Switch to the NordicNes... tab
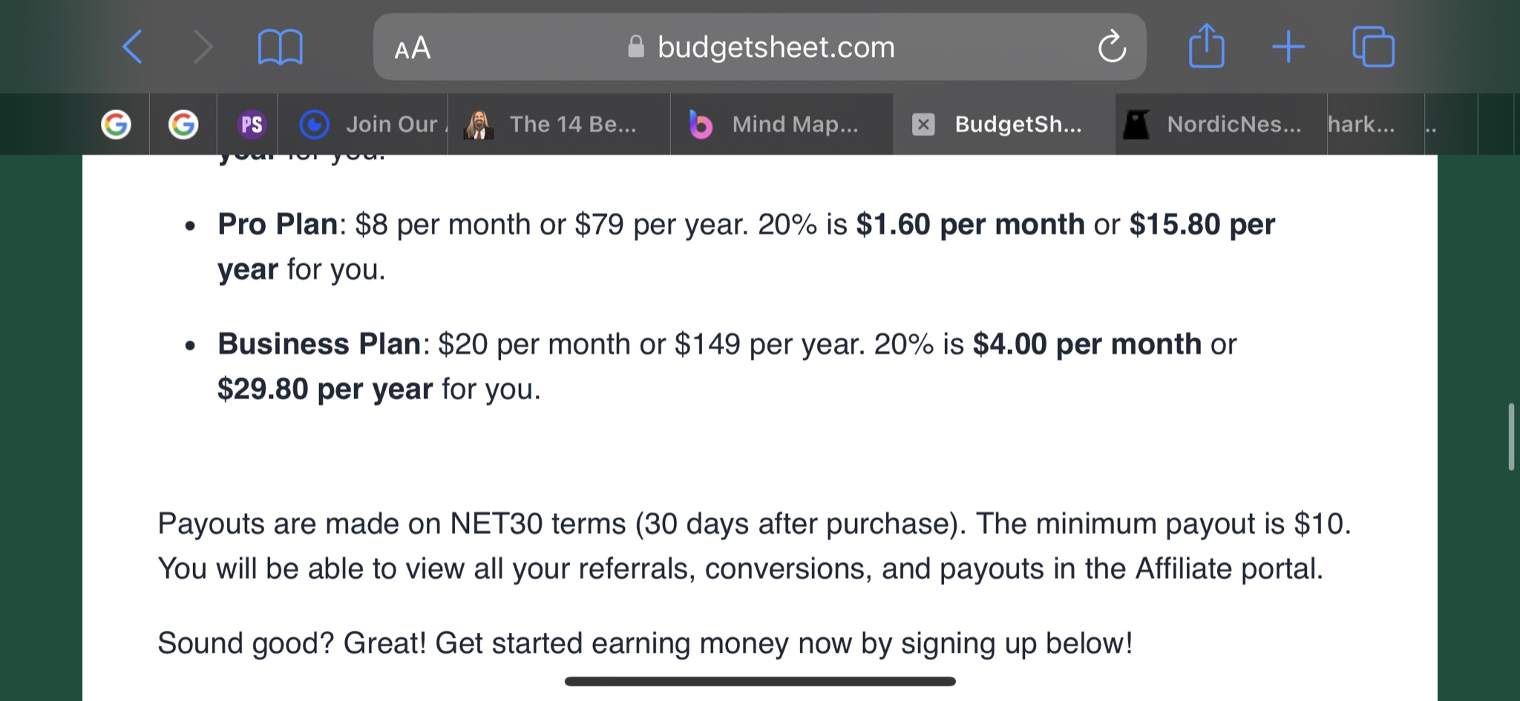Image resolution: width=1520 pixels, height=701 pixels. coord(1221,124)
